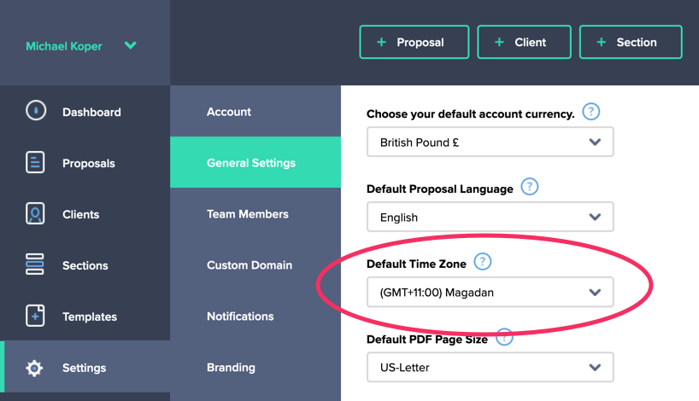This screenshot has height=401, width=699.
Task: Open the English proposal language dropdown
Action: click(490, 217)
